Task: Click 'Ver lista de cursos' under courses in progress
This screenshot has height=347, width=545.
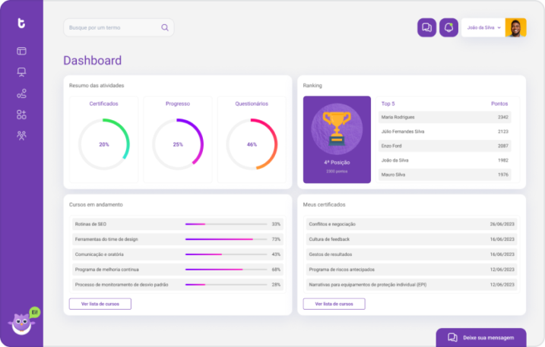Action: click(x=100, y=304)
